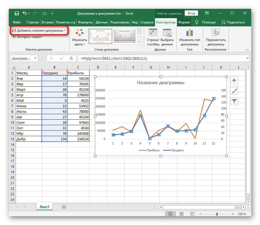Click the zoom in plus button

233,214
